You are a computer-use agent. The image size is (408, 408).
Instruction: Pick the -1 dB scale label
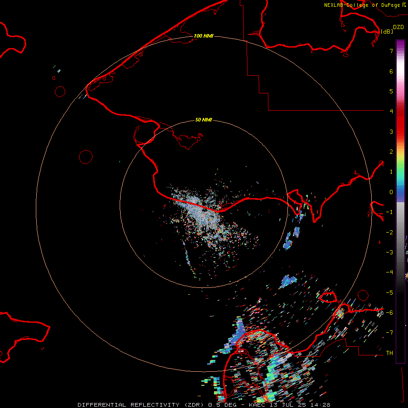389,212
